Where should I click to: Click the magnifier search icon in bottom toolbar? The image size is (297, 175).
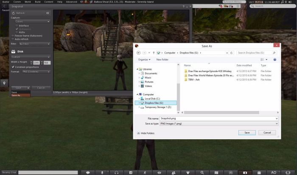tap(202, 172)
